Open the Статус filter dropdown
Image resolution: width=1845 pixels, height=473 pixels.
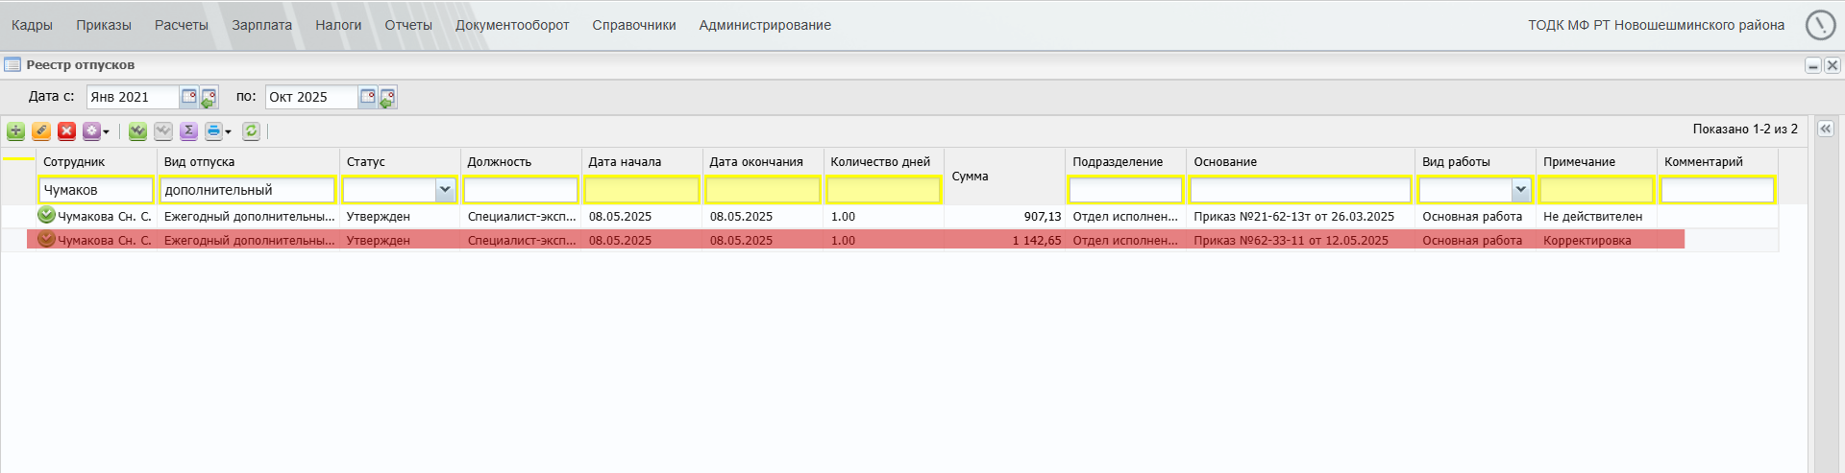[x=445, y=190]
